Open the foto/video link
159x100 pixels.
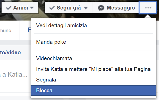coord(10,52)
